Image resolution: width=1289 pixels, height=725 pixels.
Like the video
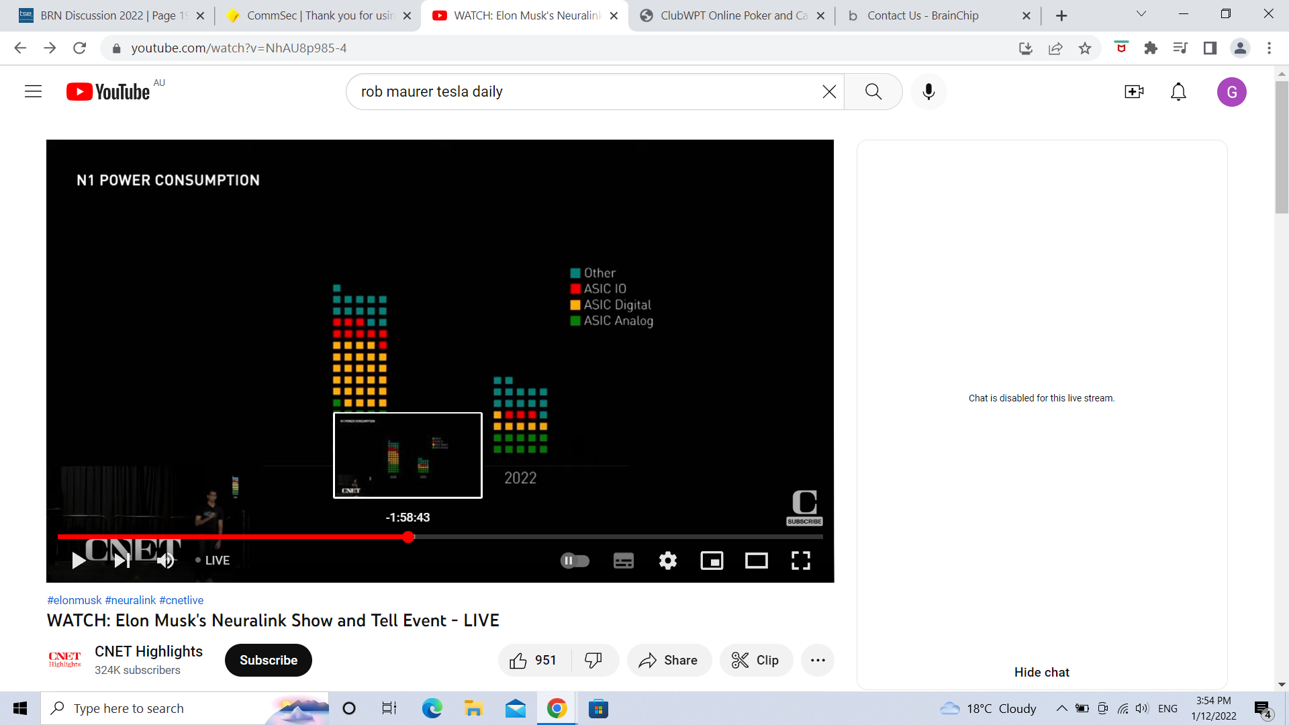[534, 660]
